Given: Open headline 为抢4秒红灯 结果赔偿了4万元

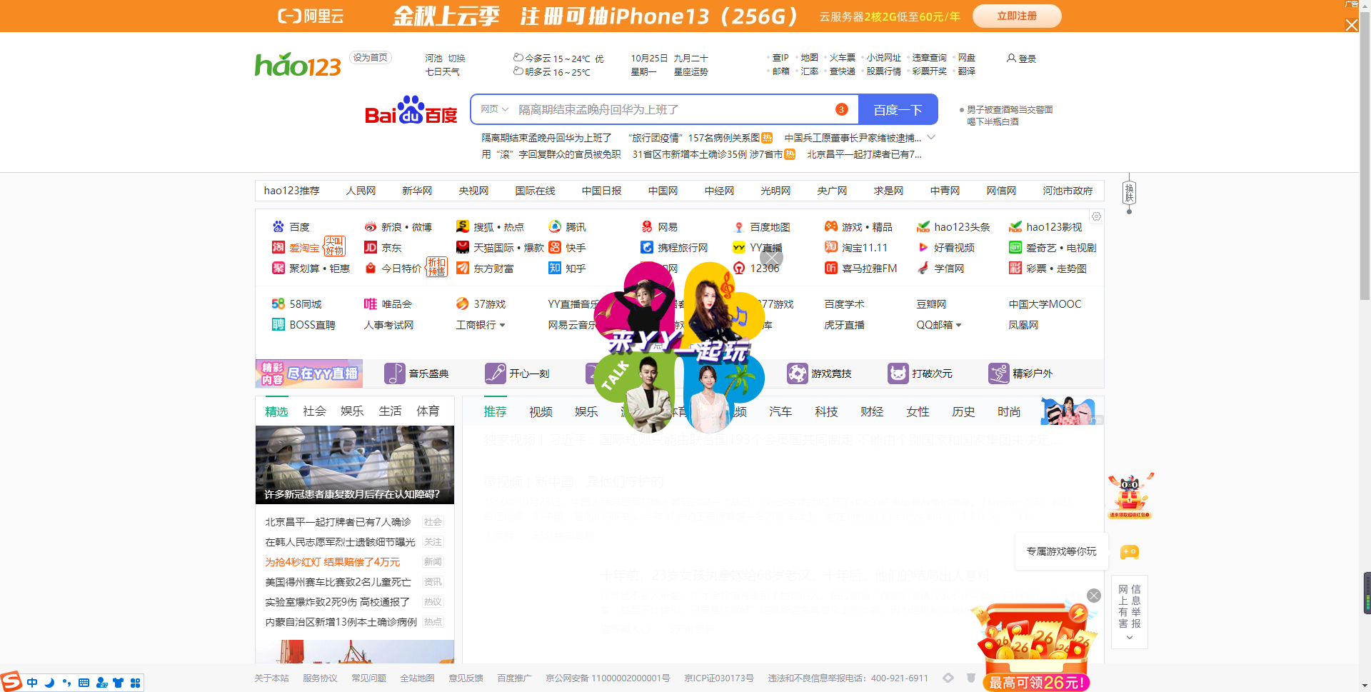Looking at the screenshot, I should point(333,562).
